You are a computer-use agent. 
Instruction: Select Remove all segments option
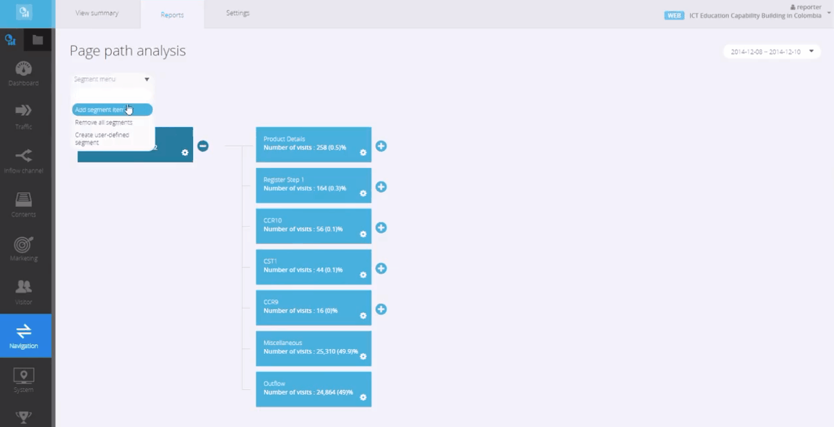pos(104,122)
